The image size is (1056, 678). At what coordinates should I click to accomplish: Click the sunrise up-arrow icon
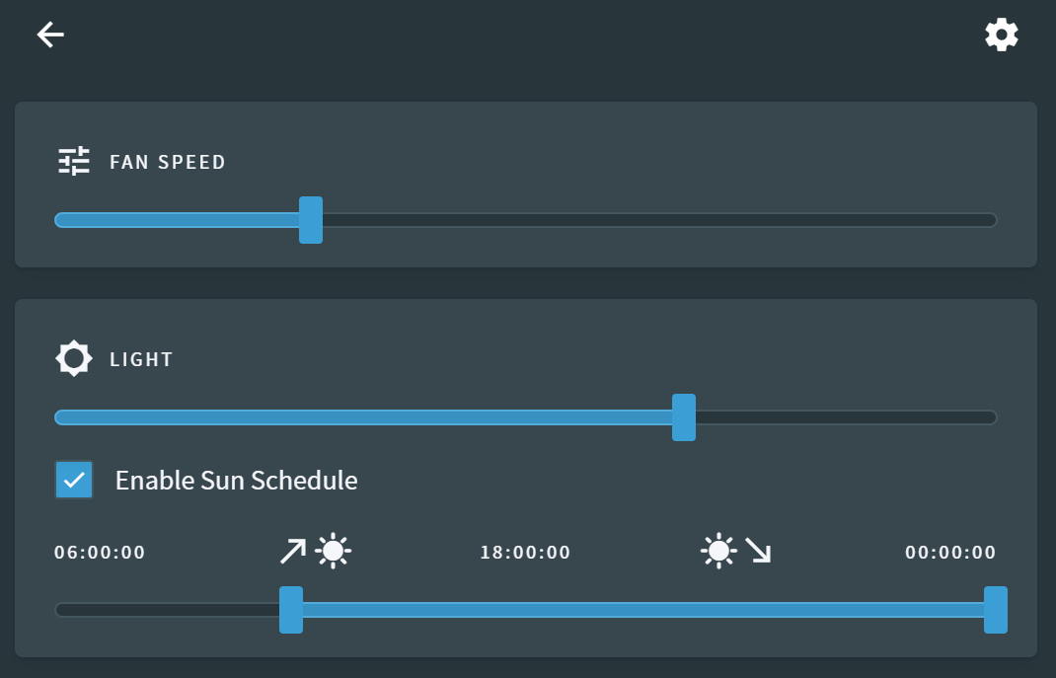pyautogui.click(x=293, y=551)
